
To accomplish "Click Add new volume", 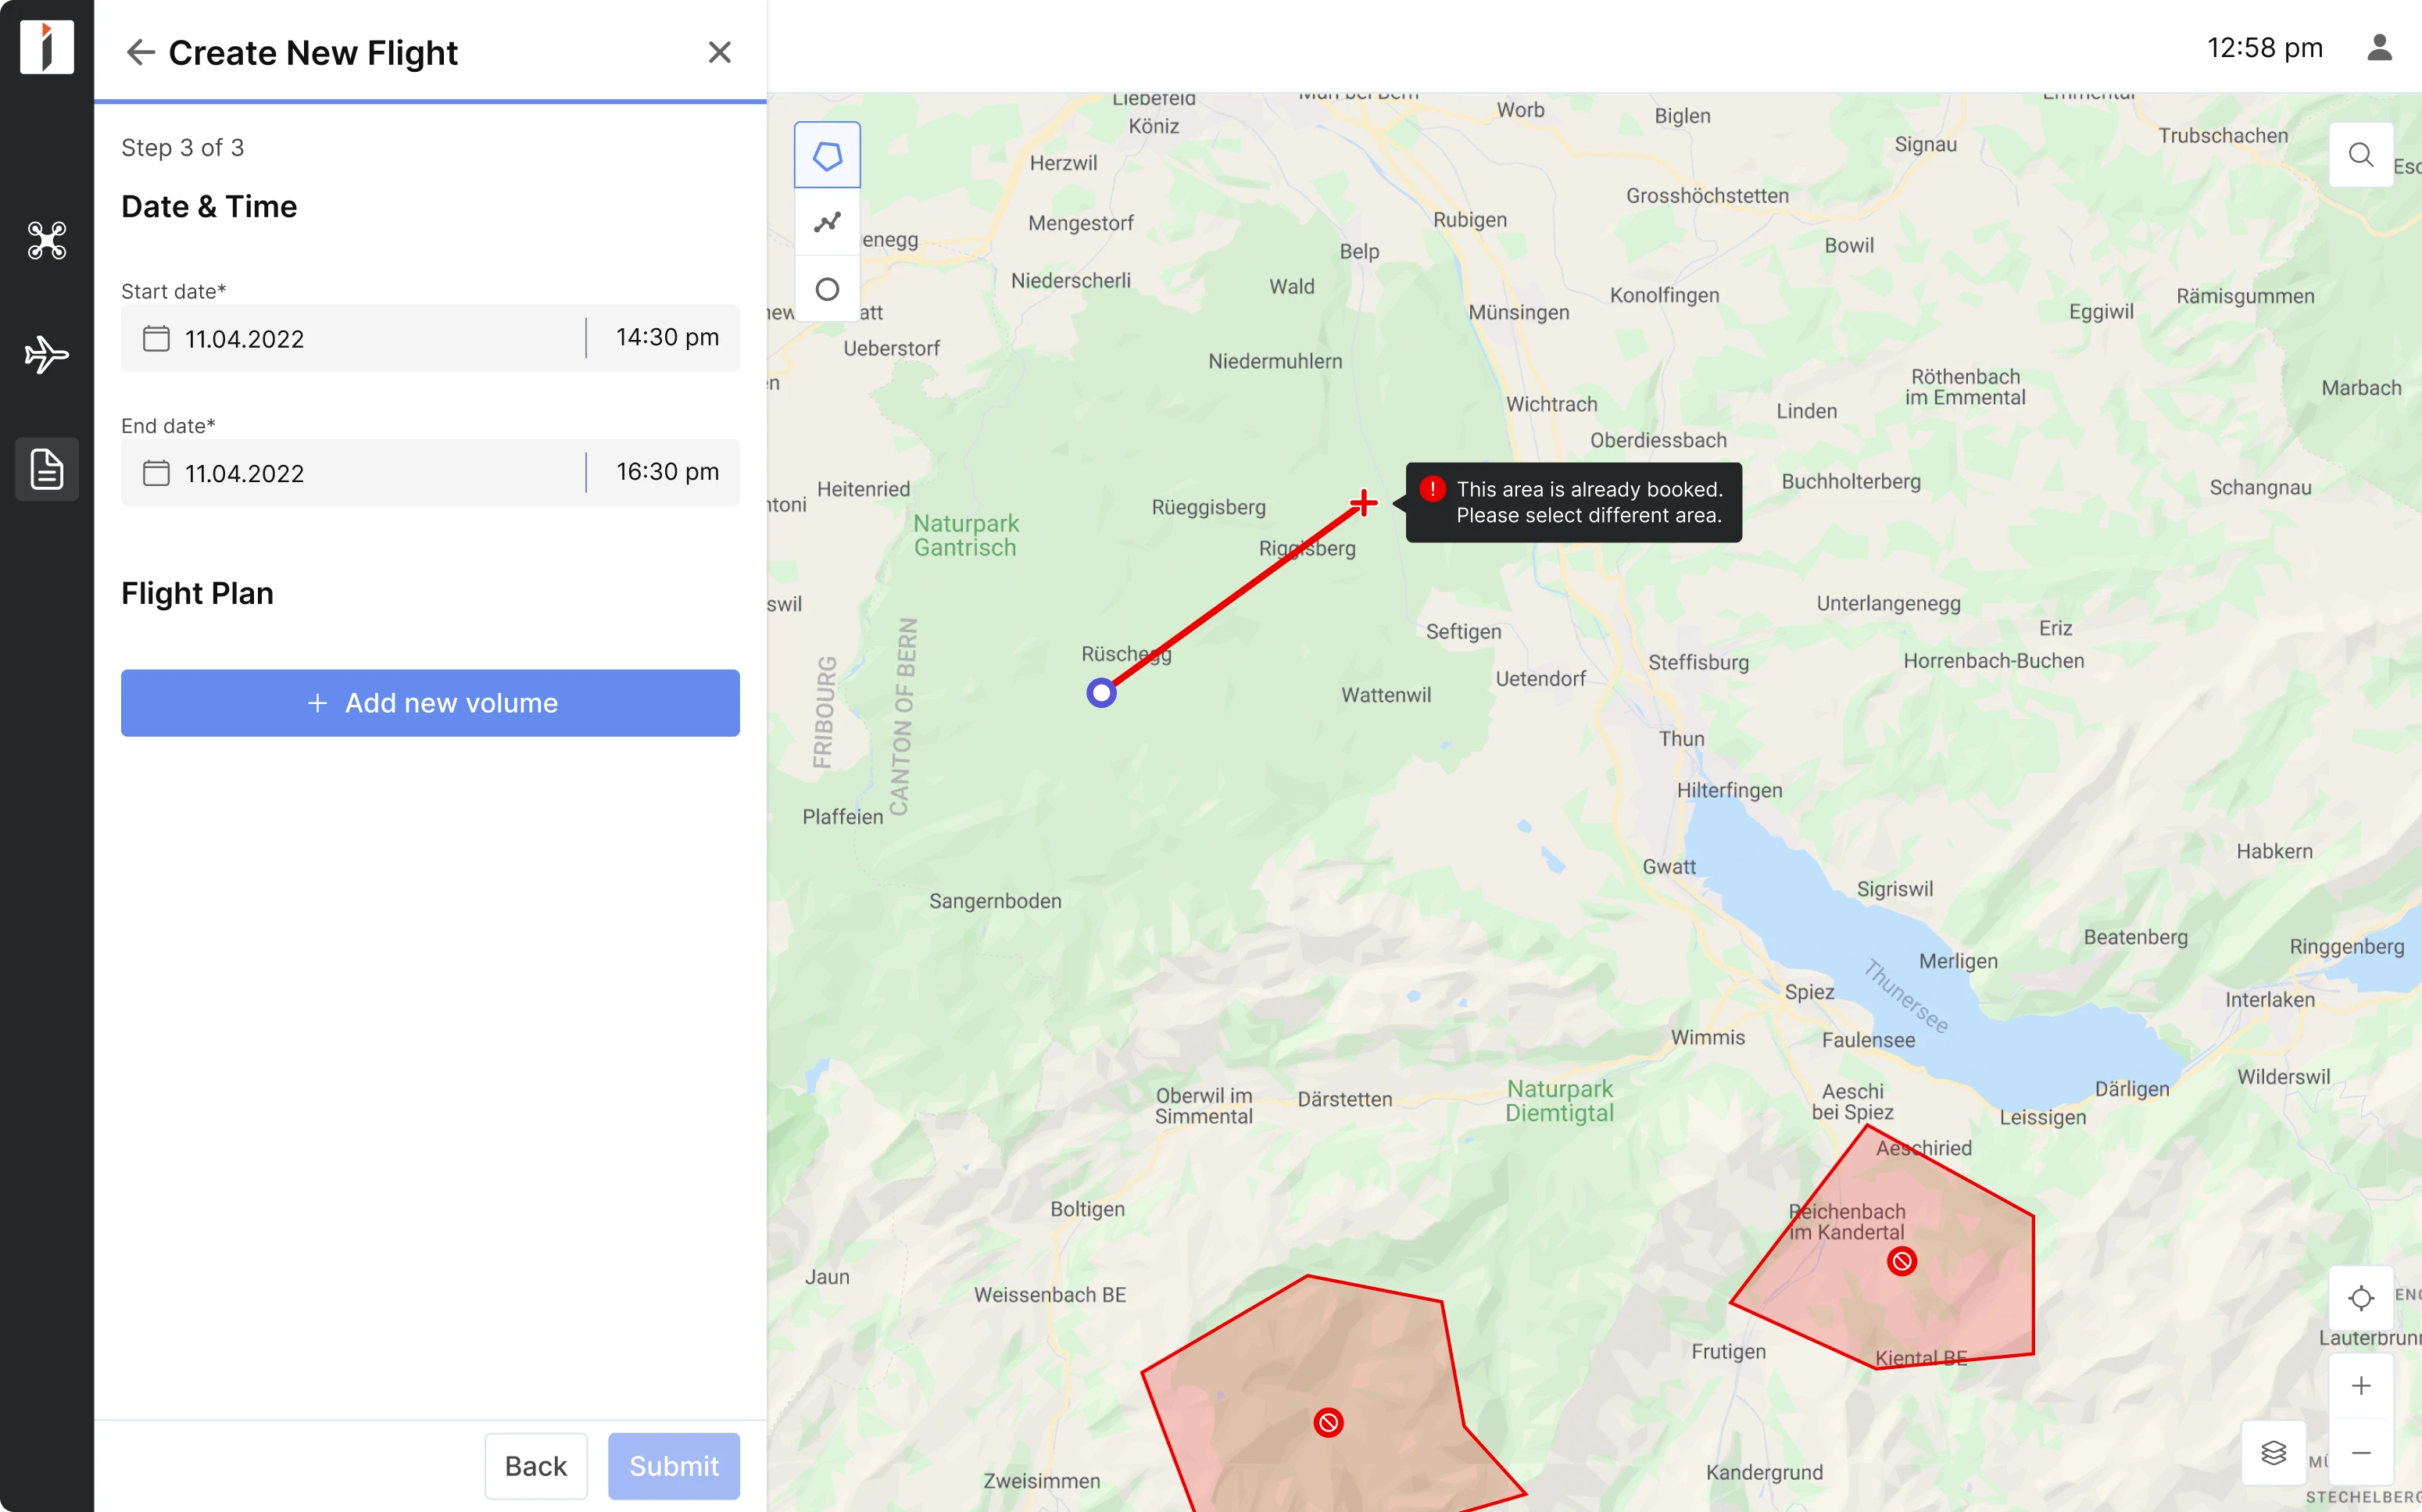I will click(430, 702).
